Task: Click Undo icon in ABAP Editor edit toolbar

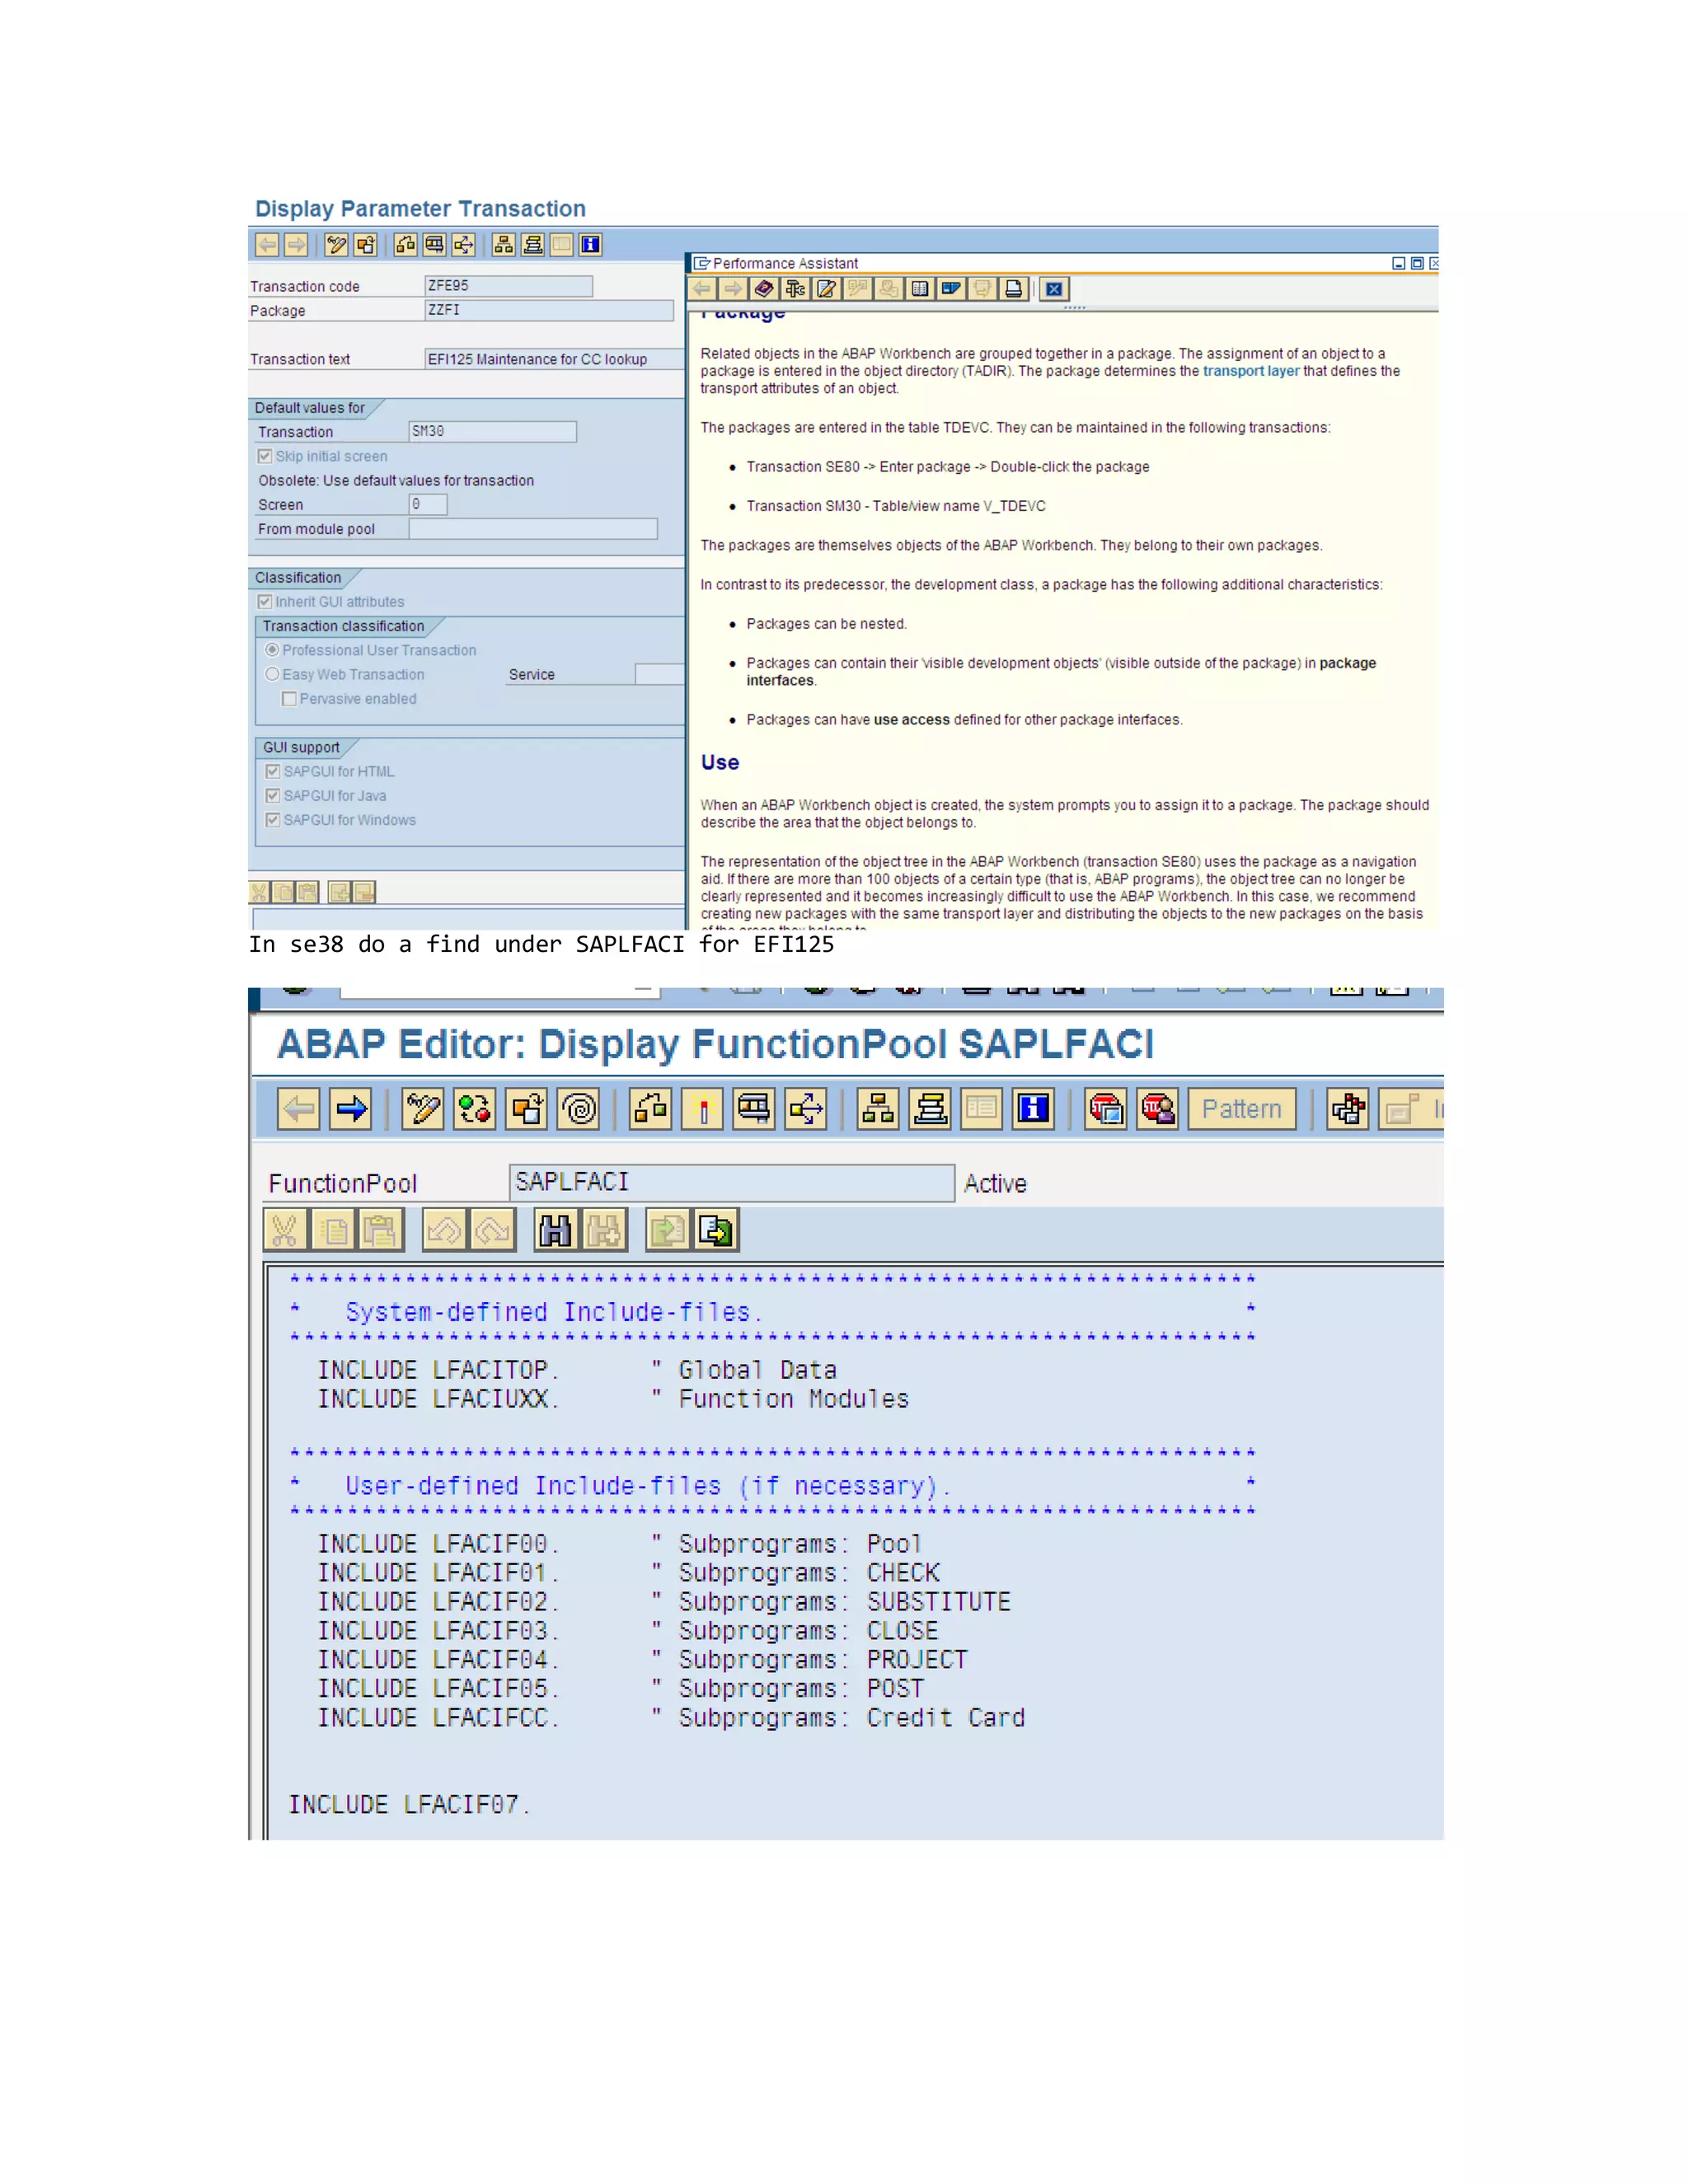Action: click(444, 1231)
